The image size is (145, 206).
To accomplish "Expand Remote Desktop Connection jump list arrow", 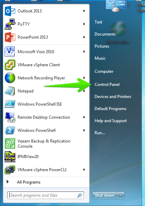I will click(x=84, y=117).
